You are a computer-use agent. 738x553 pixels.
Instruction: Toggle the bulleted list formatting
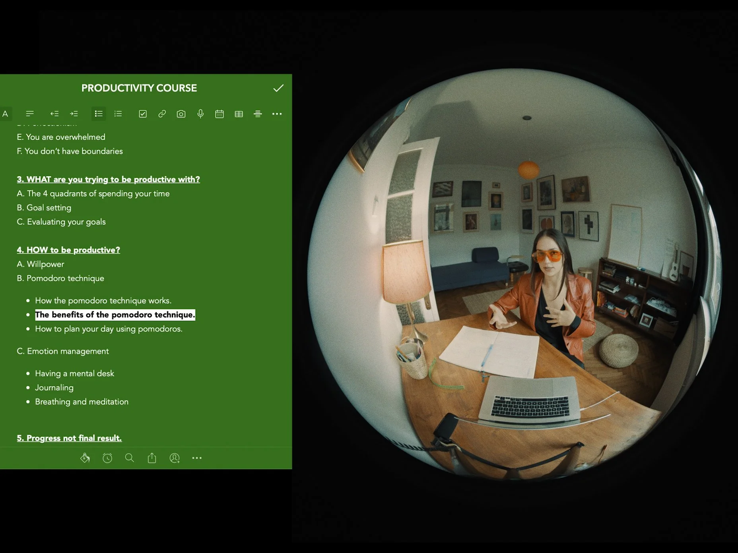click(x=99, y=114)
